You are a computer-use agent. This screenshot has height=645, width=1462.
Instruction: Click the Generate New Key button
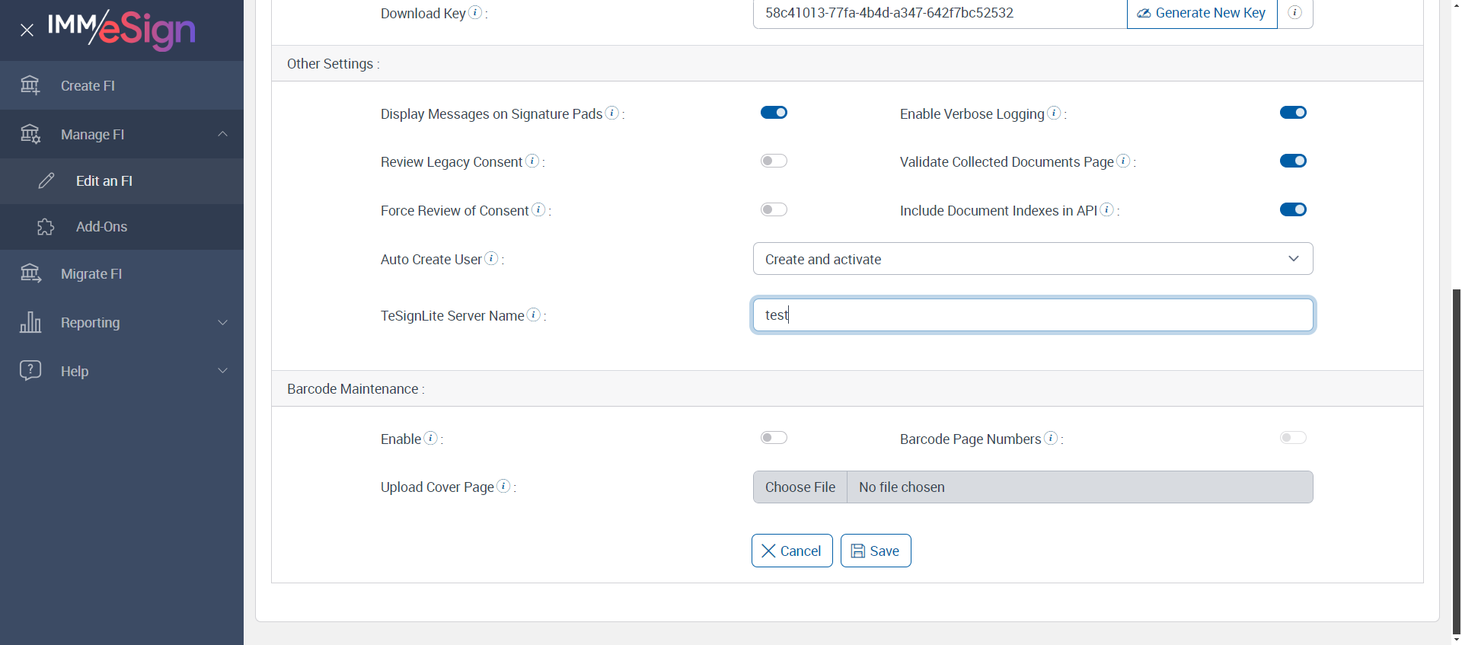[1202, 13]
